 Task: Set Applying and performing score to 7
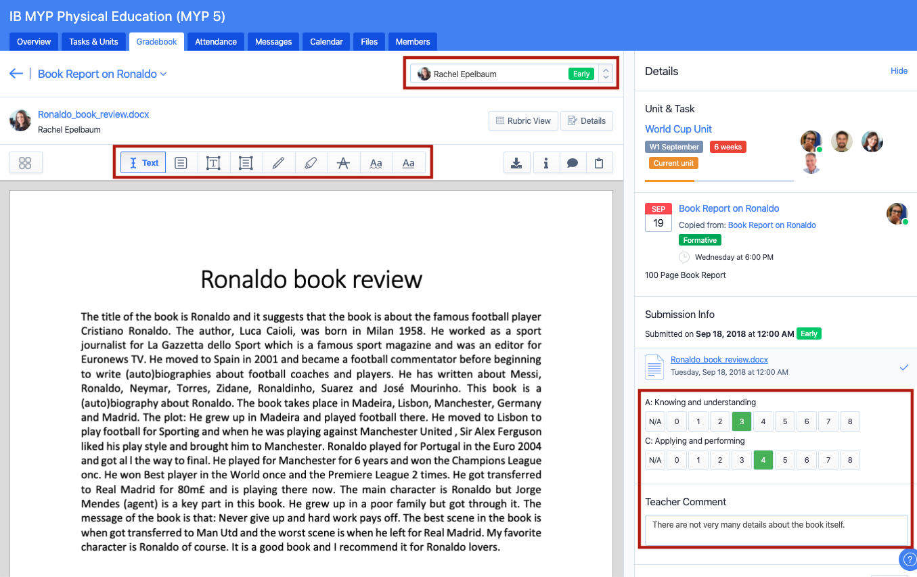pos(828,461)
